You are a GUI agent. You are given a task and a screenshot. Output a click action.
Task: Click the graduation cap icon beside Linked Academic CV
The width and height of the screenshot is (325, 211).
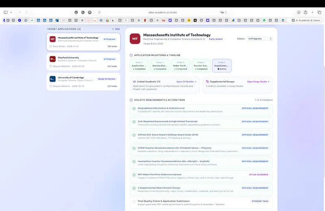click(x=134, y=82)
